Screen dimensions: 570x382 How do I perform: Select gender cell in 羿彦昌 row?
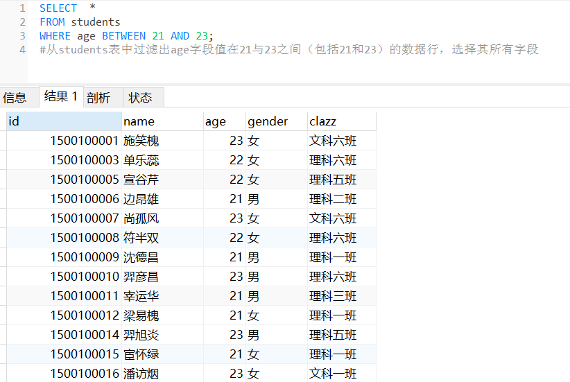tap(276, 277)
